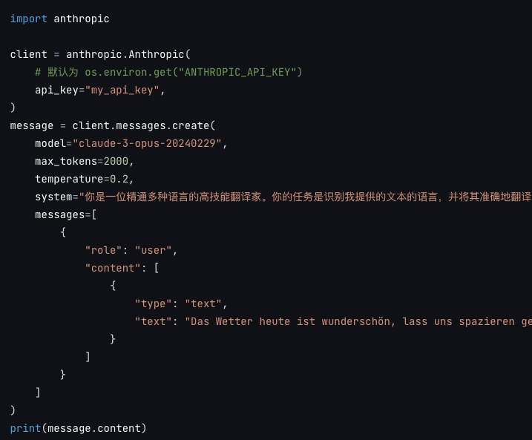
Task: Click the messages=[ parameter line
Action: [x=66, y=214]
